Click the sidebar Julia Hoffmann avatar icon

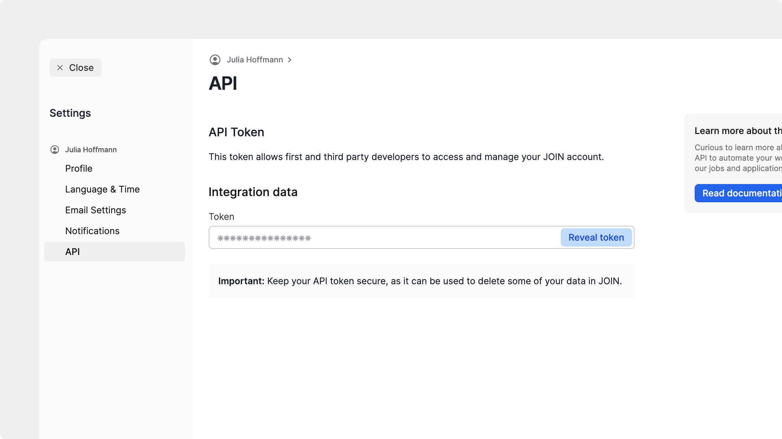click(x=55, y=150)
